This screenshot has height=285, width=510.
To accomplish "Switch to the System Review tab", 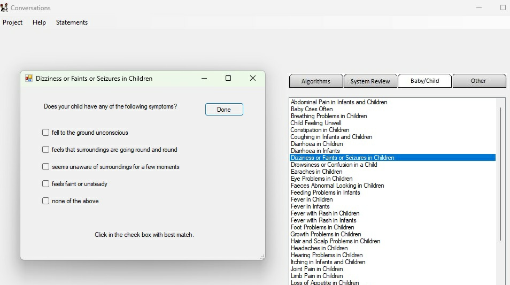I will (x=370, y=81).
